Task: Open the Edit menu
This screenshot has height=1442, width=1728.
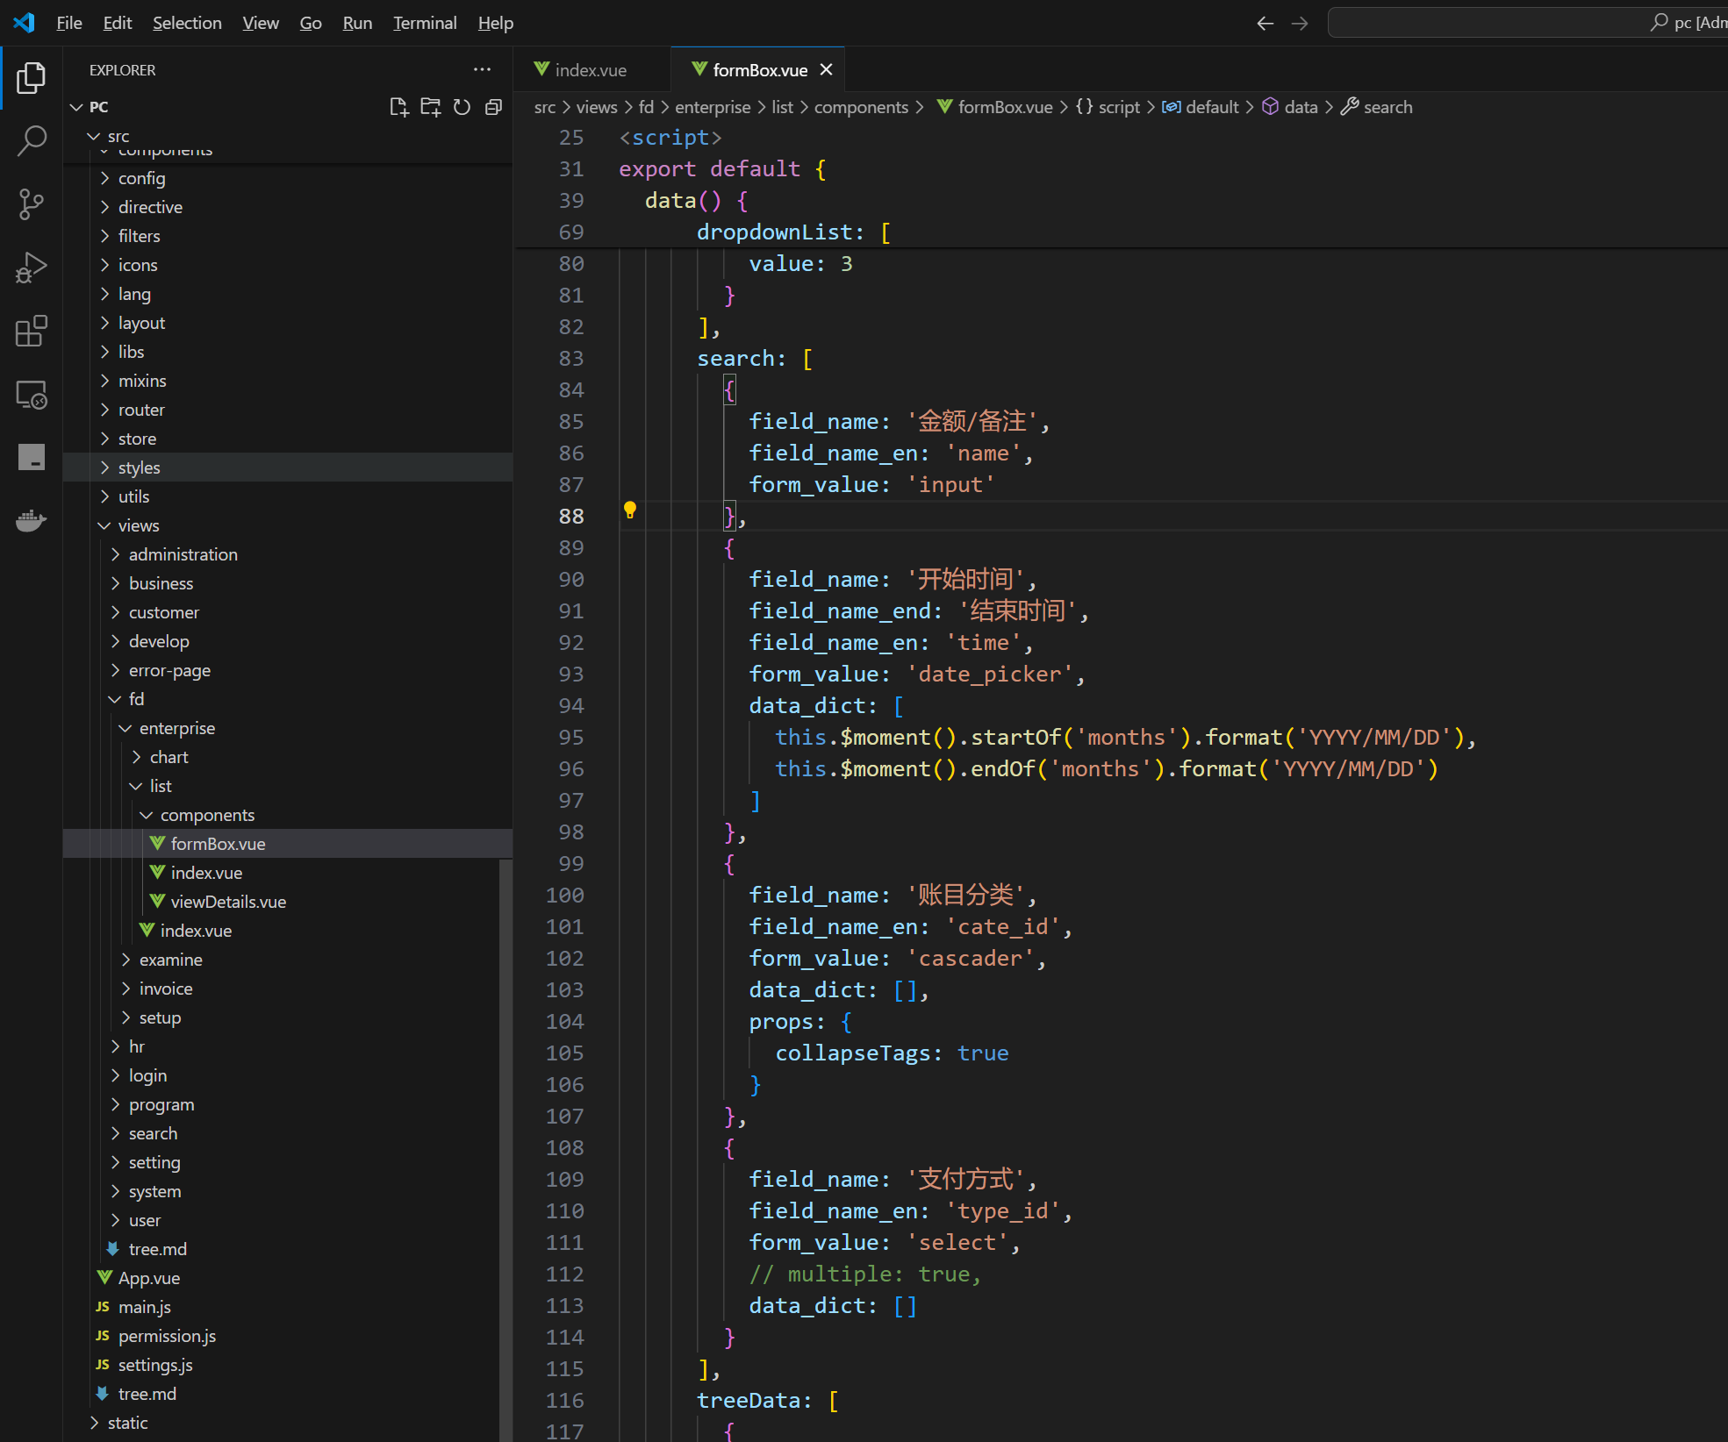Action: tap(117, 23)
